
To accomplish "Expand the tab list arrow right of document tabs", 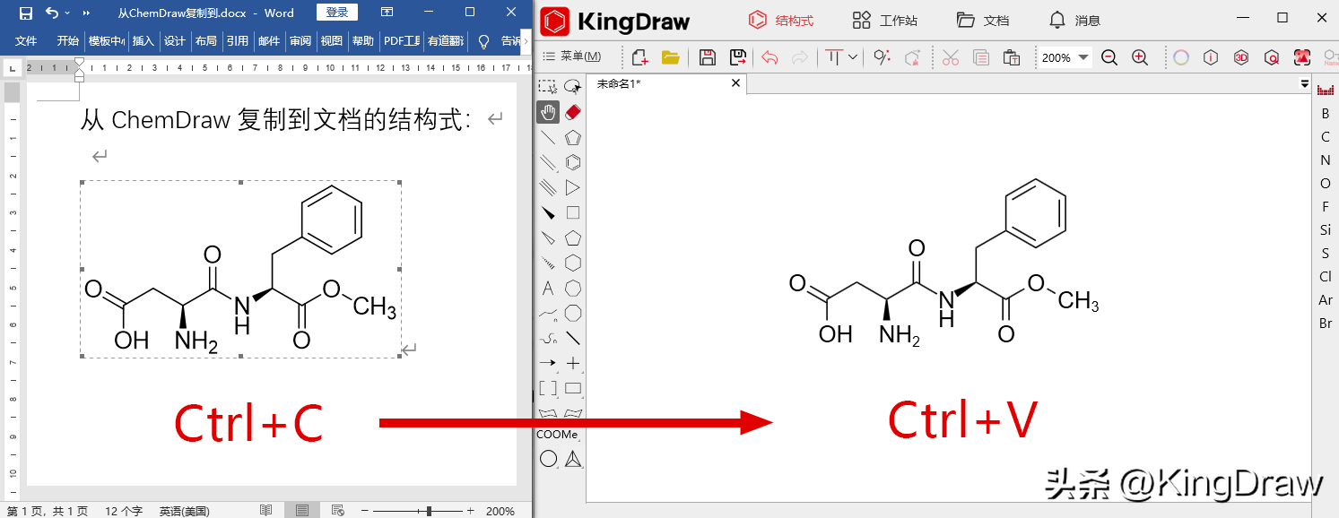I will click(1305, 83).
